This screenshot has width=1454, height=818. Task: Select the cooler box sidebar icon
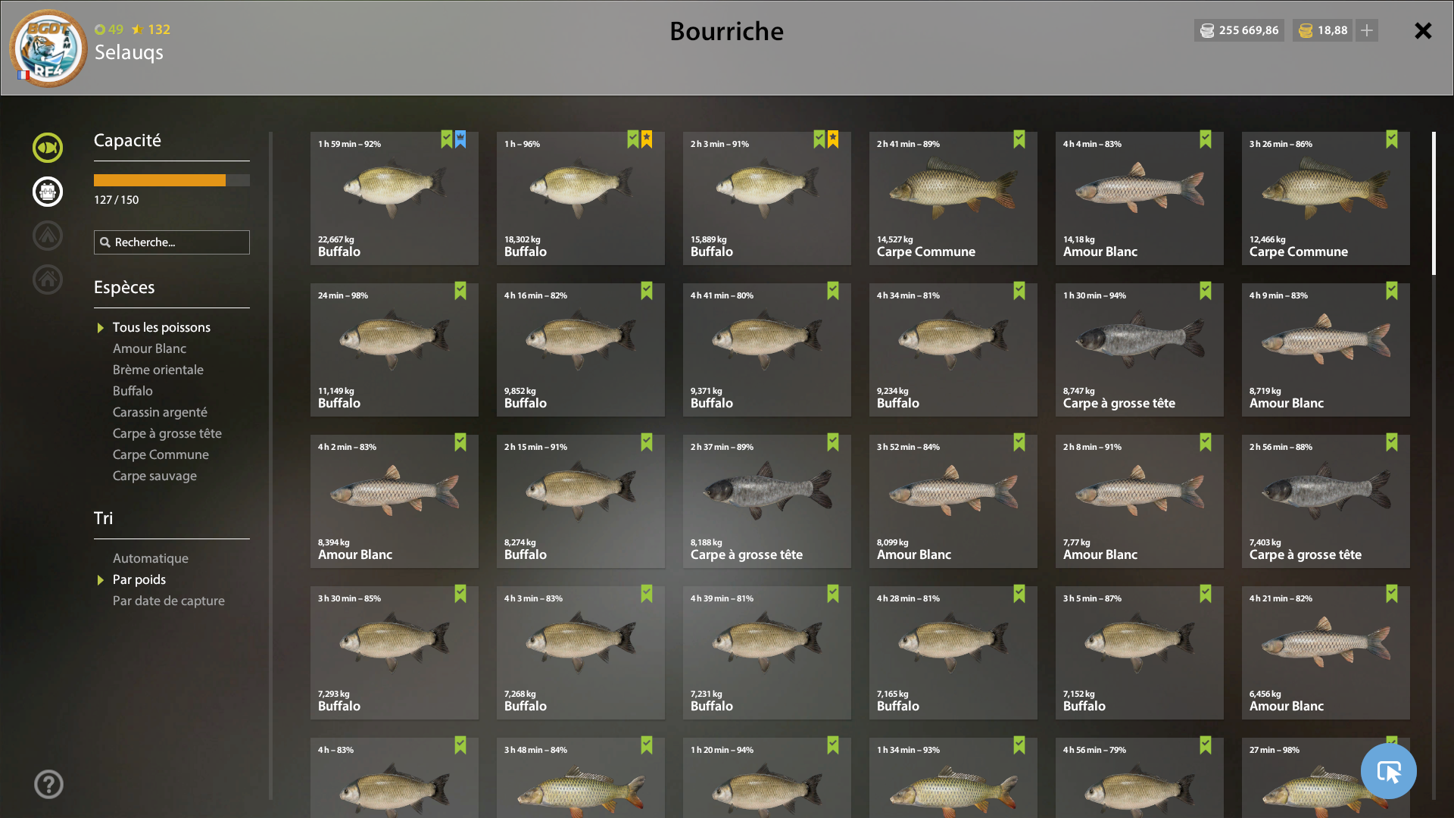click(x=48, y=192)
